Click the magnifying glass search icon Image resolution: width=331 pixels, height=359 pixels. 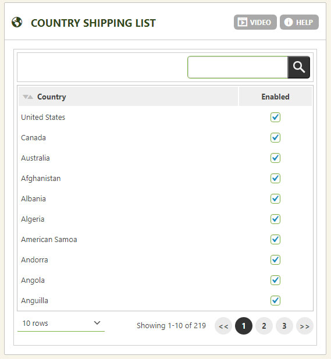298,67
